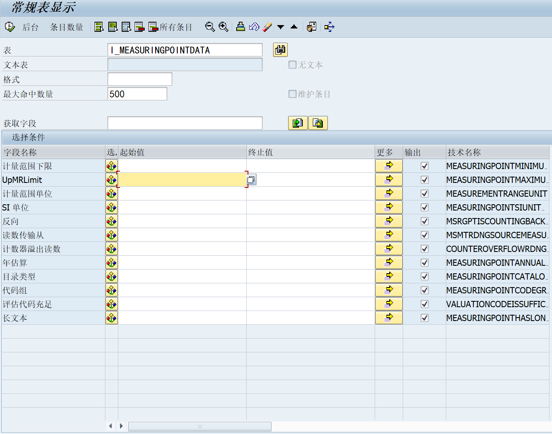Click the 字段名称 column header
The image size is (552, 434).
(x=53, y=152)
